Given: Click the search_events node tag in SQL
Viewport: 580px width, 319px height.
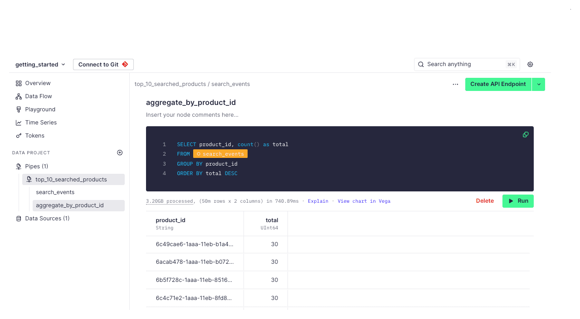Looking at the screenshot, I should click(x=220, y=154).
